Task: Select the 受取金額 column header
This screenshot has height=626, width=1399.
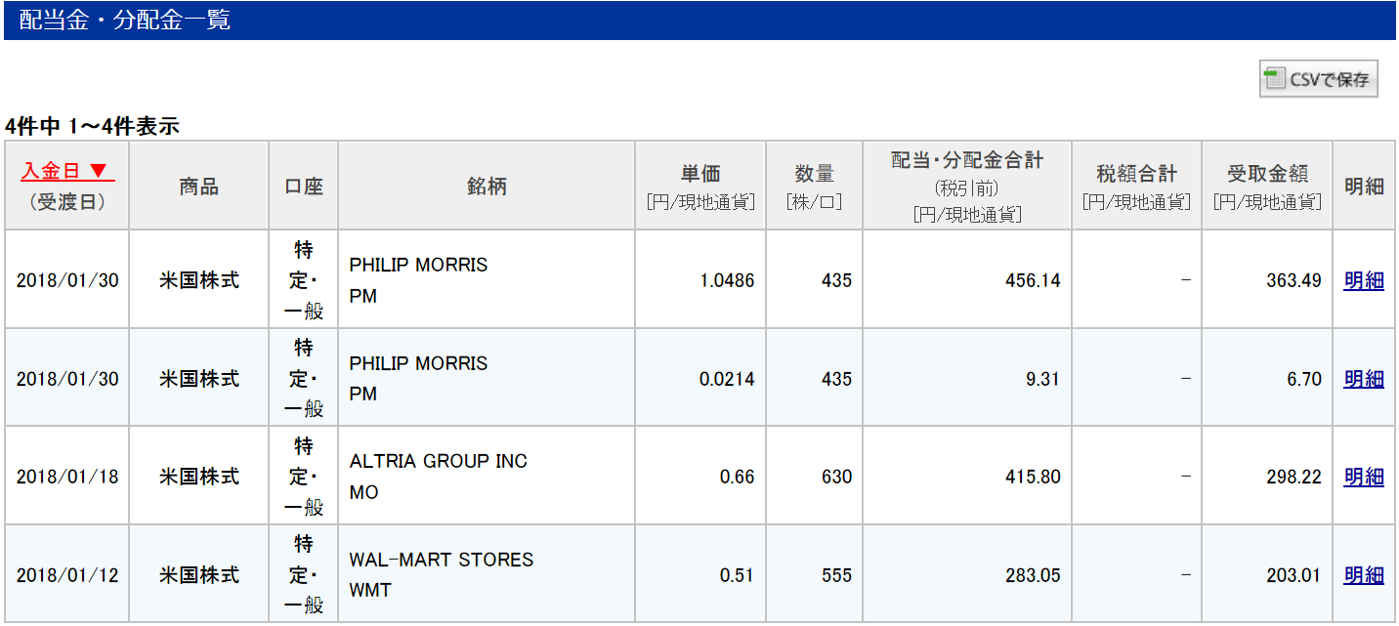Action: [1267, 175]
